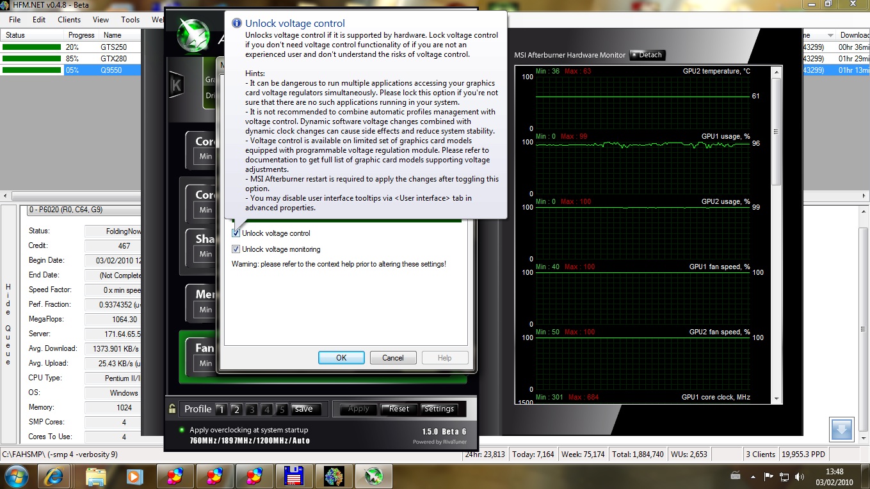The width and height of the screenshot is (870, 489).
Task: Detach the Hardware Monitor panel
Action: [647, 55]
